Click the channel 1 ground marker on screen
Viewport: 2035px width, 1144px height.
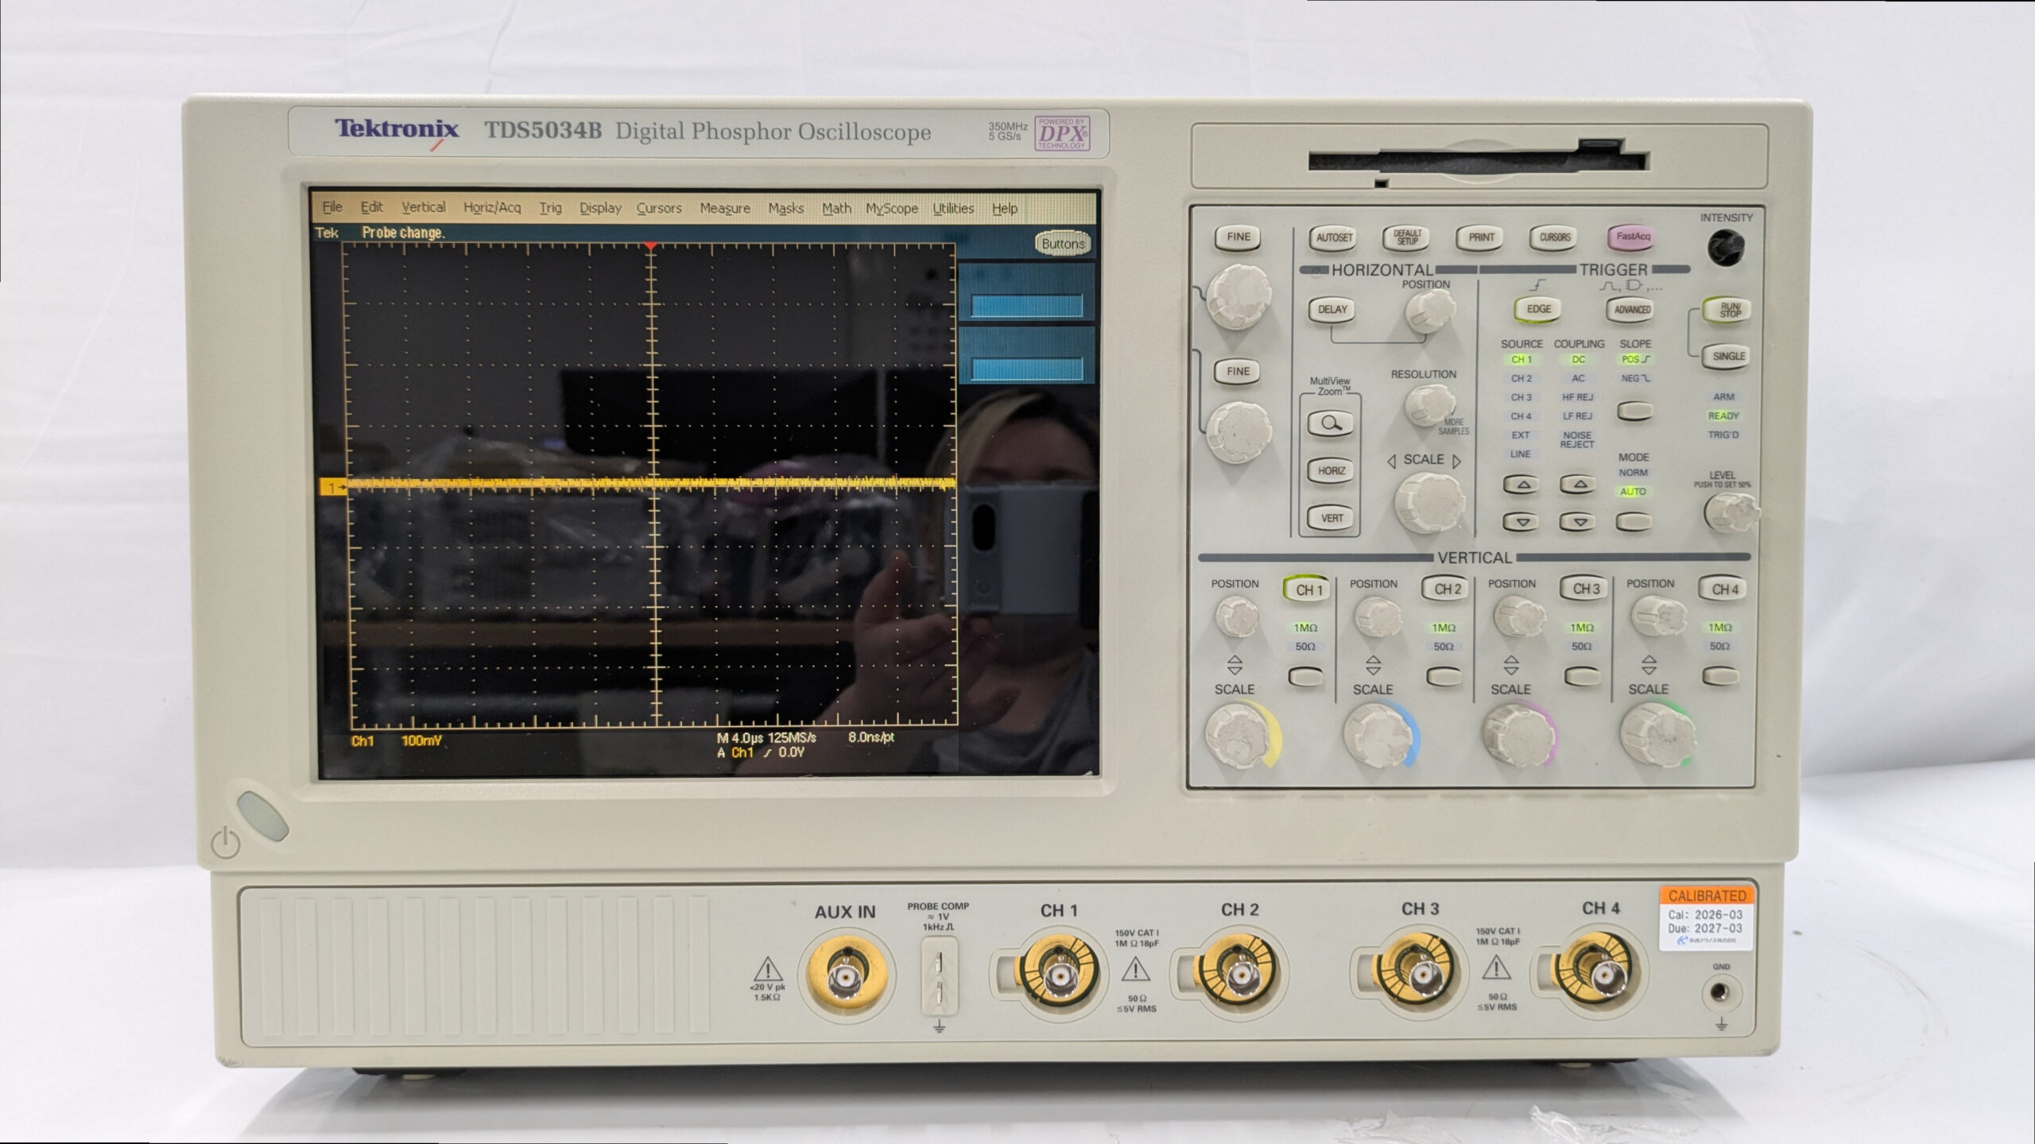[x=333, y=487]
